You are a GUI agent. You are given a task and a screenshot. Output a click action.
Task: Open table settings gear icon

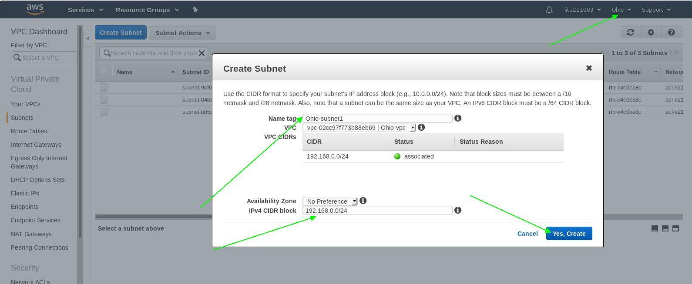(x=651, y=32)
